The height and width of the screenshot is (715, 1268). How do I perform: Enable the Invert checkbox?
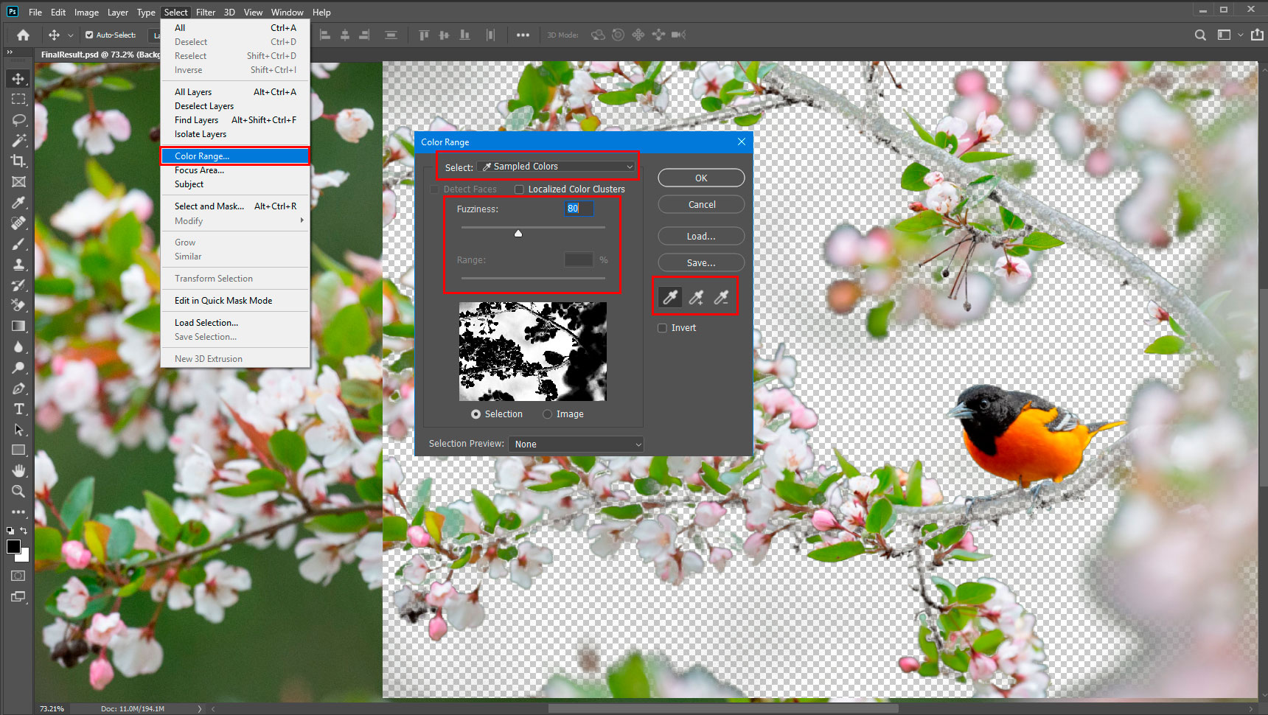(662, 328)
